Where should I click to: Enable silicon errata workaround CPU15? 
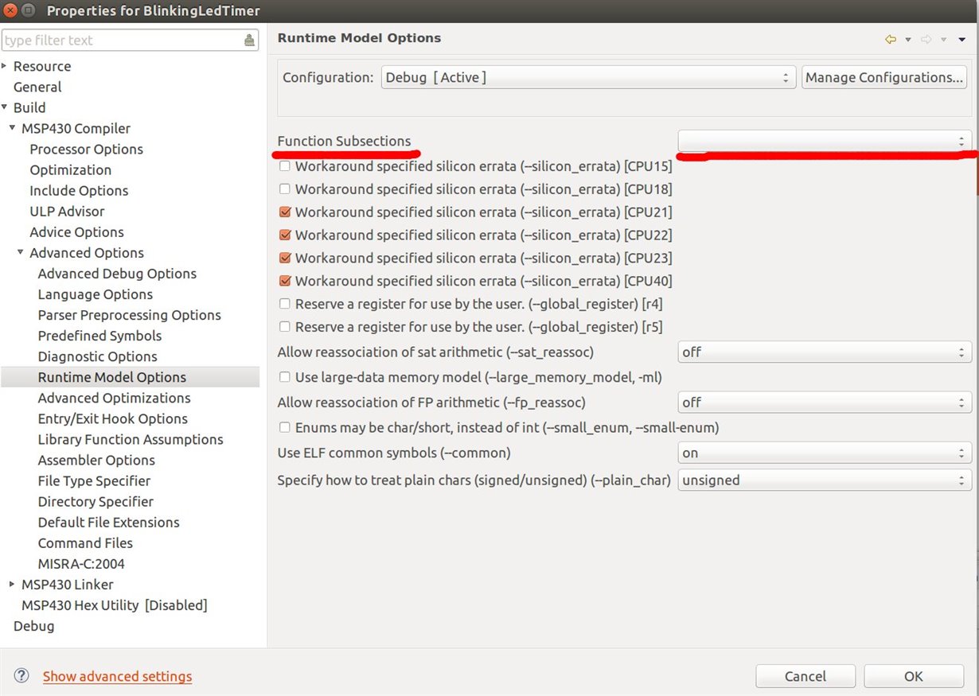pyautogui.click(x=285, y=166)
